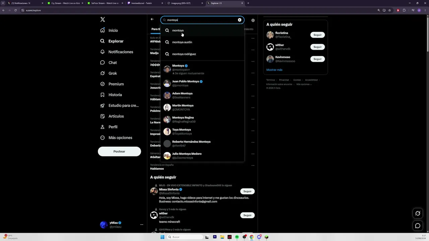The height and width of the screenshot is (241, 429).
Task: Open fkcristina's avatar in sidebar panel
Action: [270, 35]
